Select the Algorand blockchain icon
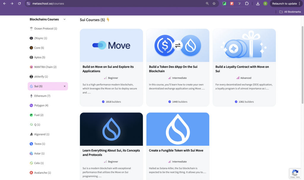Screen dimensions: 304x180 31,134
